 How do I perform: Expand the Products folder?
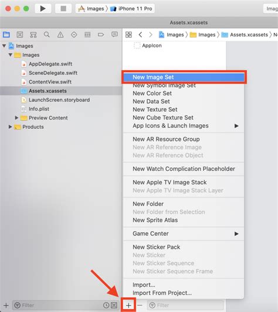pos(10,127)
